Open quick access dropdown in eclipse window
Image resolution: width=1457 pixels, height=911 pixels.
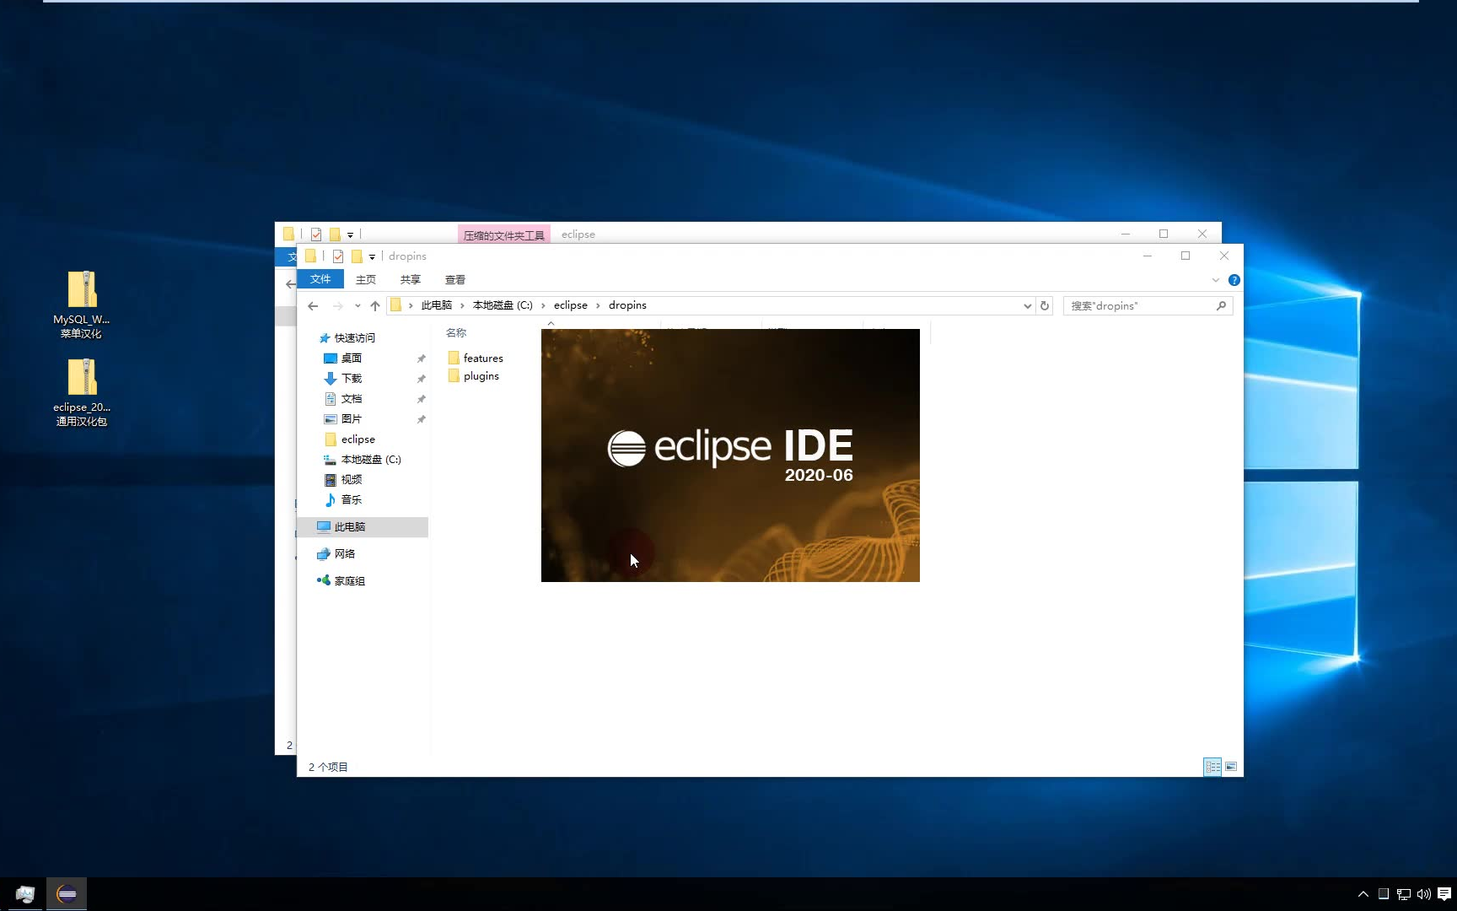[350, 235]
